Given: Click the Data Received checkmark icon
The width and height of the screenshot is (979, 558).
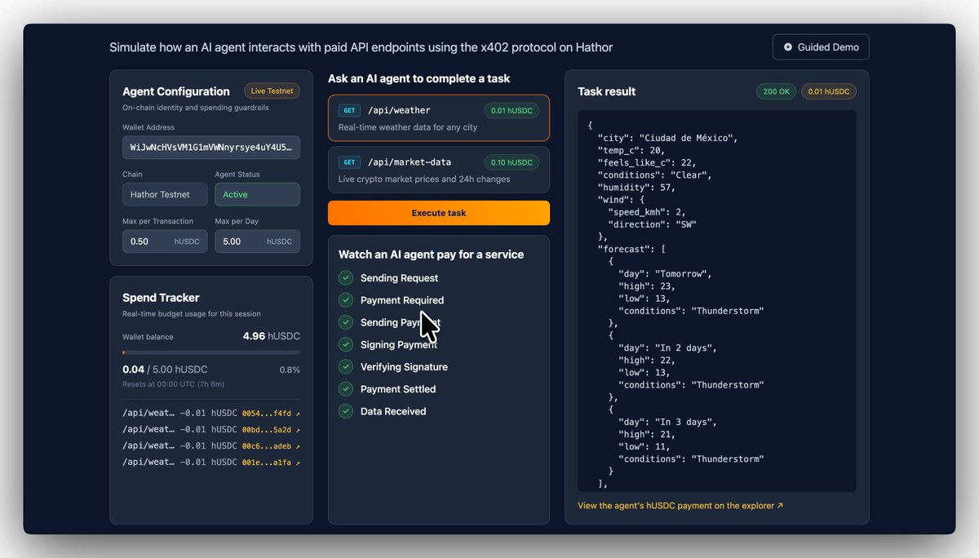Looking at the screenshot, I should coord(346,411).
